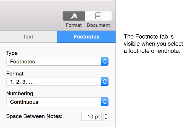185x128 pixels.
Task: Click the Document label under the page icon
Action: click(98, 25)
